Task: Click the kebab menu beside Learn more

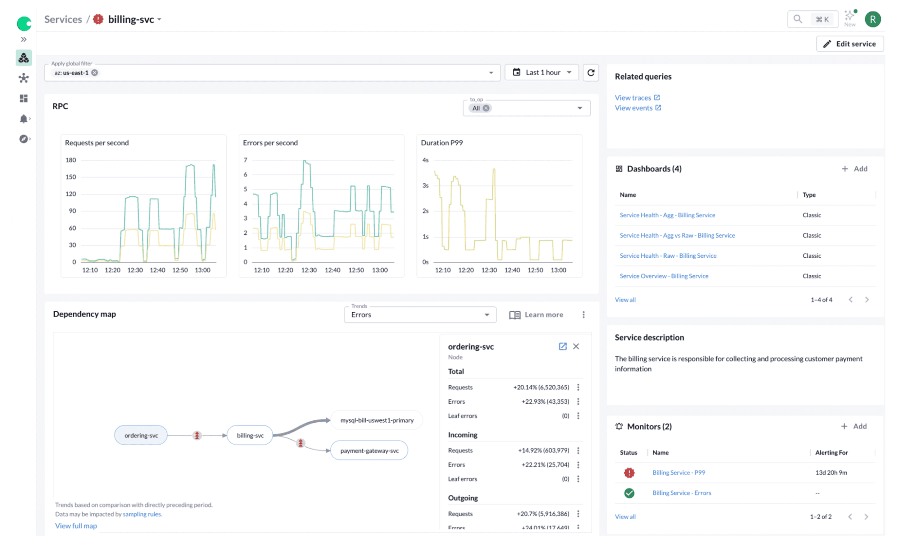Action: click(x=584, y=314)
